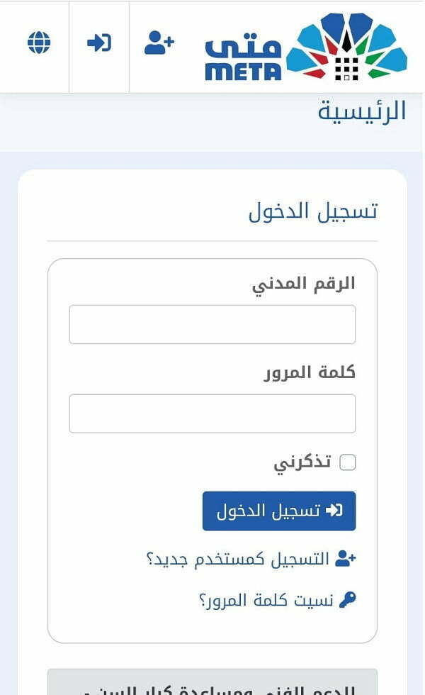Focus the الرقم المدني civil ID field
The width and height of the screenshot is (425, 695).
coord(212,325)
